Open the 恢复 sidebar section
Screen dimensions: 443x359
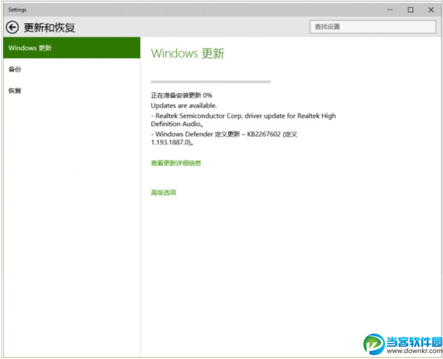pyautogui.click(x=15, y=91)
